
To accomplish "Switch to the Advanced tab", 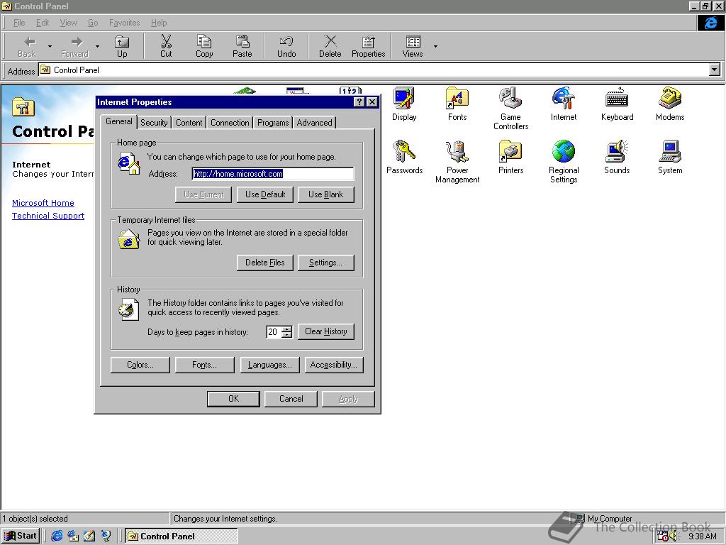I will pos(314,122).
